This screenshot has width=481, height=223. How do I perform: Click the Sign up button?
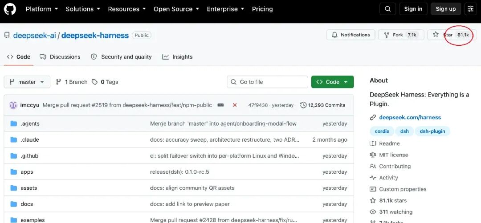pos(446,9)
